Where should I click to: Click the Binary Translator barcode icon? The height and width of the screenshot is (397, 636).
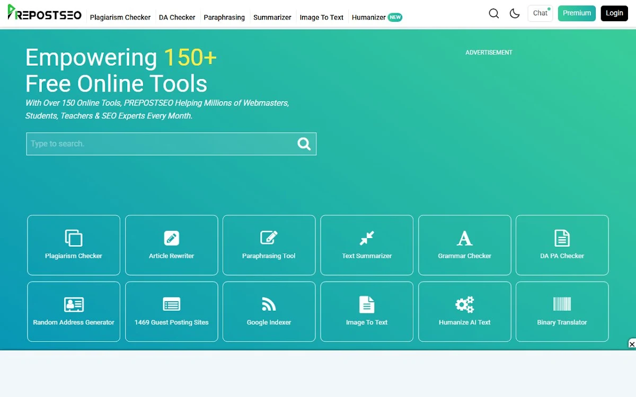(x=562, y=304)
